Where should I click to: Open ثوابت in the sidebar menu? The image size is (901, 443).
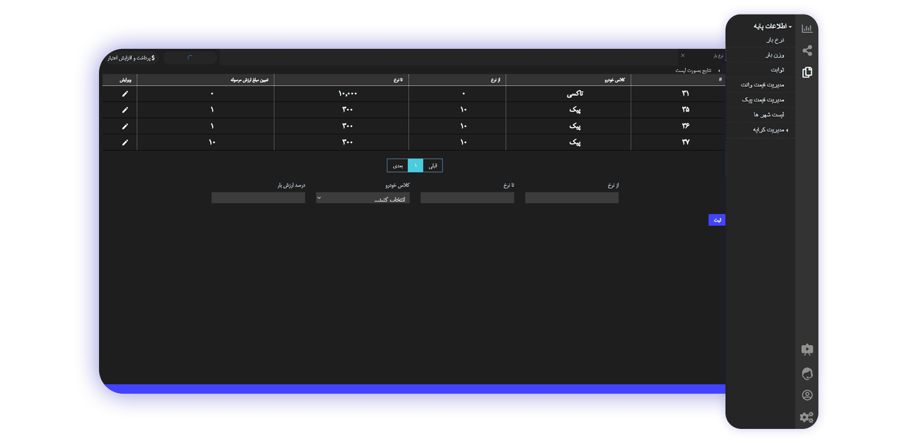[x=777, y=70]
